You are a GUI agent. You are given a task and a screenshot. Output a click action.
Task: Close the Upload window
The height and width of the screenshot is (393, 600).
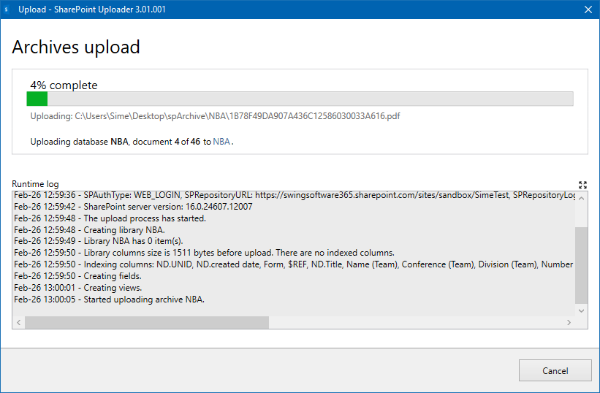(587, 9)
